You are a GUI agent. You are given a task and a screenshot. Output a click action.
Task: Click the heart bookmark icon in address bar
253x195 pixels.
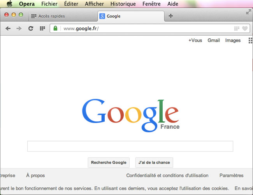[x=245, y=28]
